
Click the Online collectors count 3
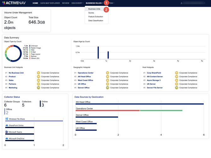point(43,105)
